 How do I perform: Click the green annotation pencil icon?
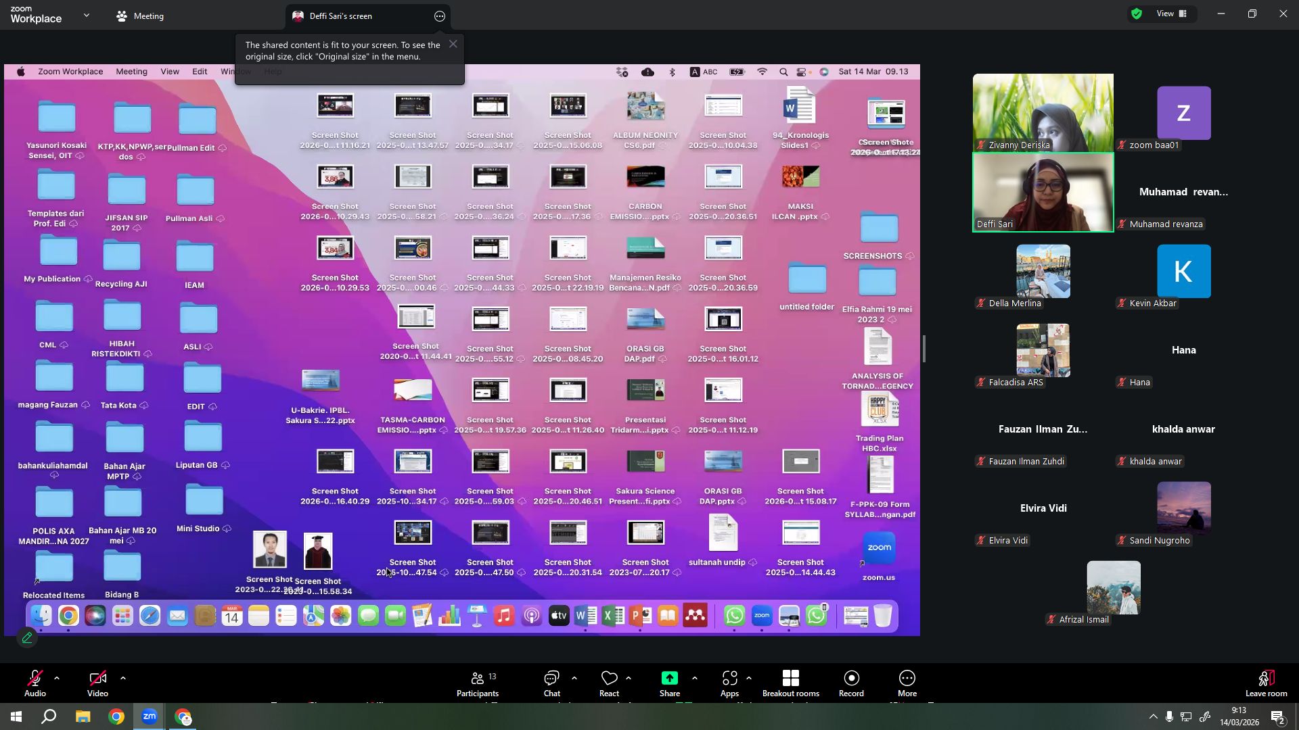pos(27,637)
